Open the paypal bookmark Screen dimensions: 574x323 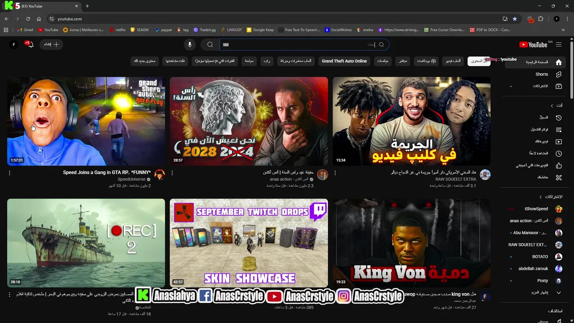[163, 30]
